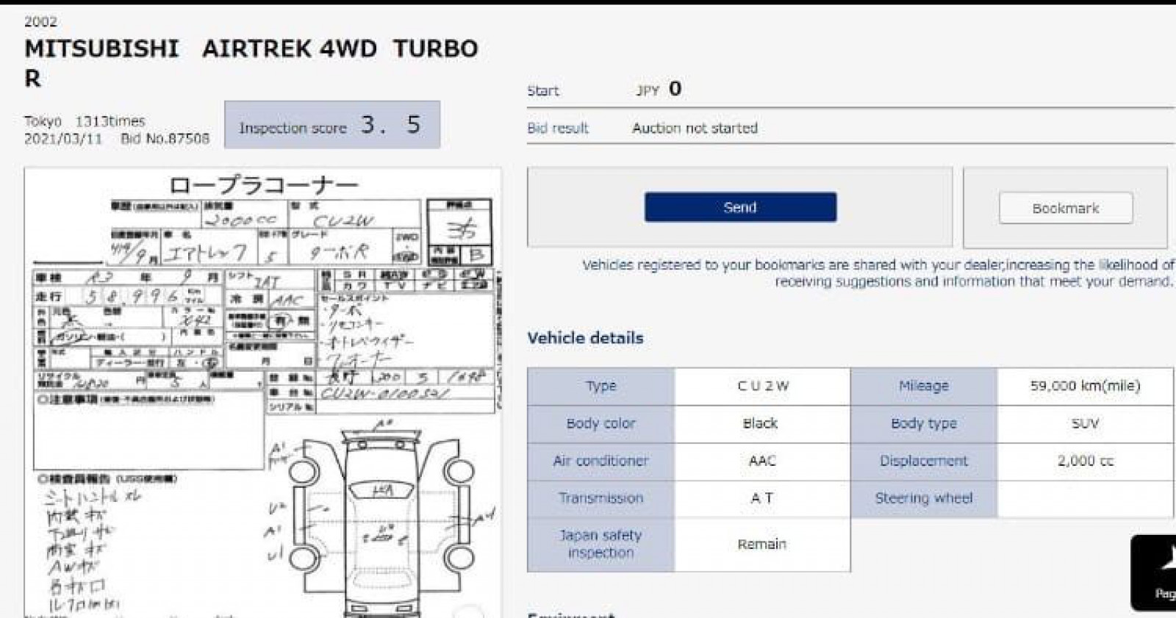Click the Air conditioner header cell
The width and height of the screenshot is (1176, 618).
point(601,461)
